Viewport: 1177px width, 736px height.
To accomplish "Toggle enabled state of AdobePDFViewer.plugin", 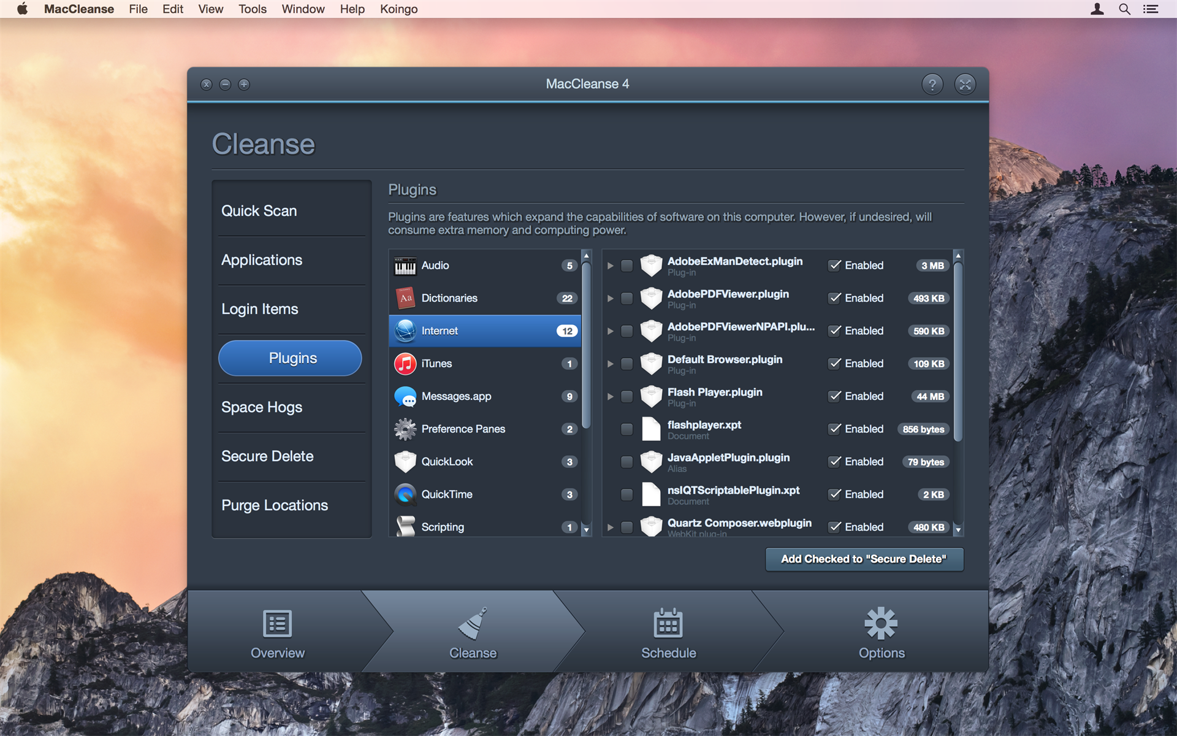I will [835, 297].
